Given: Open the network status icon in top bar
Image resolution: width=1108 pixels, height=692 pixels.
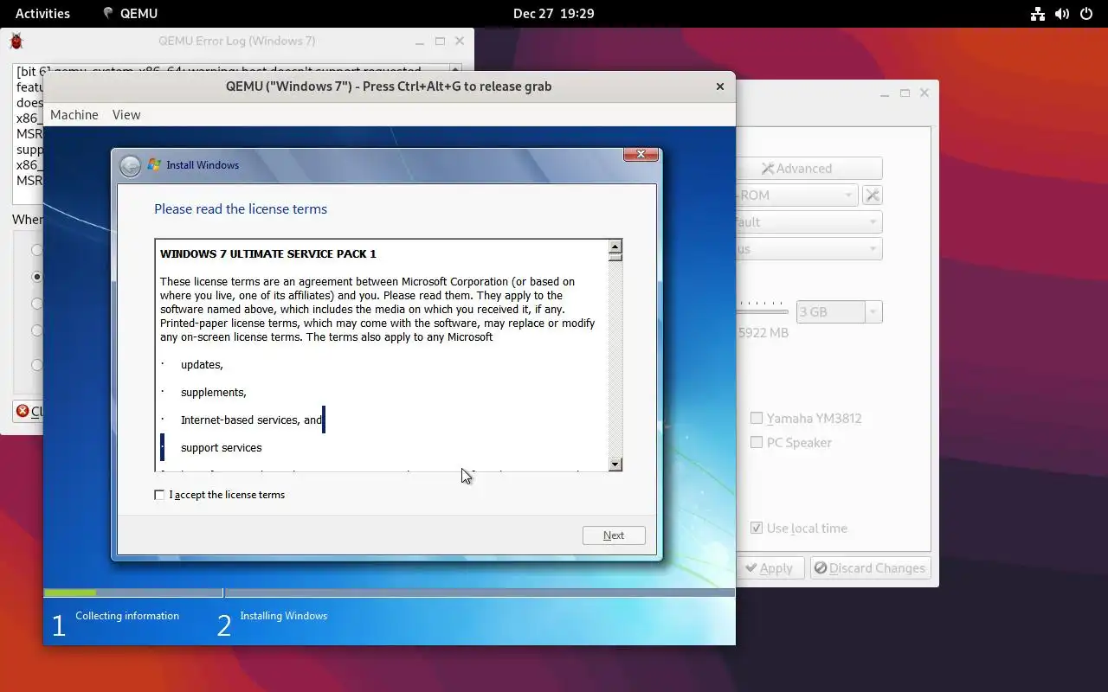Looking at the screenshot, I should (1037, 13).
